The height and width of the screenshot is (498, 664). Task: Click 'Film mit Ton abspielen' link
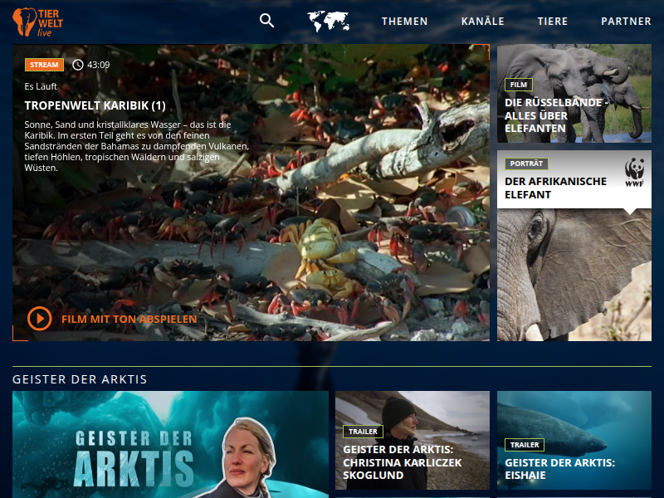(129, 319)
